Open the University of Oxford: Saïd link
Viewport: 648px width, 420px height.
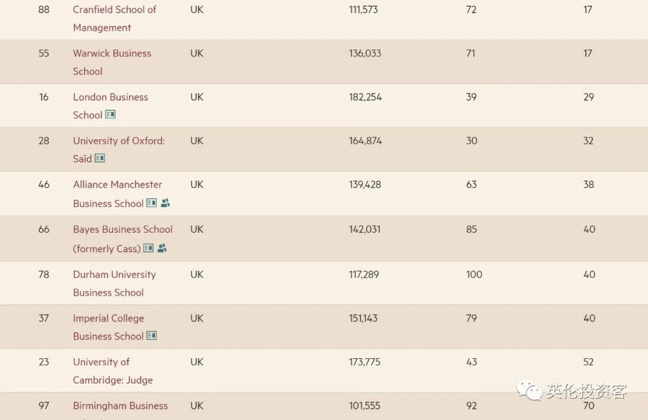pos(119,141)
